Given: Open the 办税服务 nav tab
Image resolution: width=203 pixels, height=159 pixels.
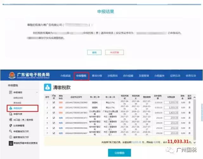Looking at the screenshot, I should click(160, 76).
